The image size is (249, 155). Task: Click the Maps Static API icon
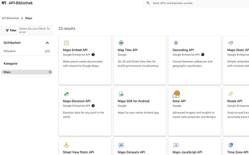coord(231,43)
